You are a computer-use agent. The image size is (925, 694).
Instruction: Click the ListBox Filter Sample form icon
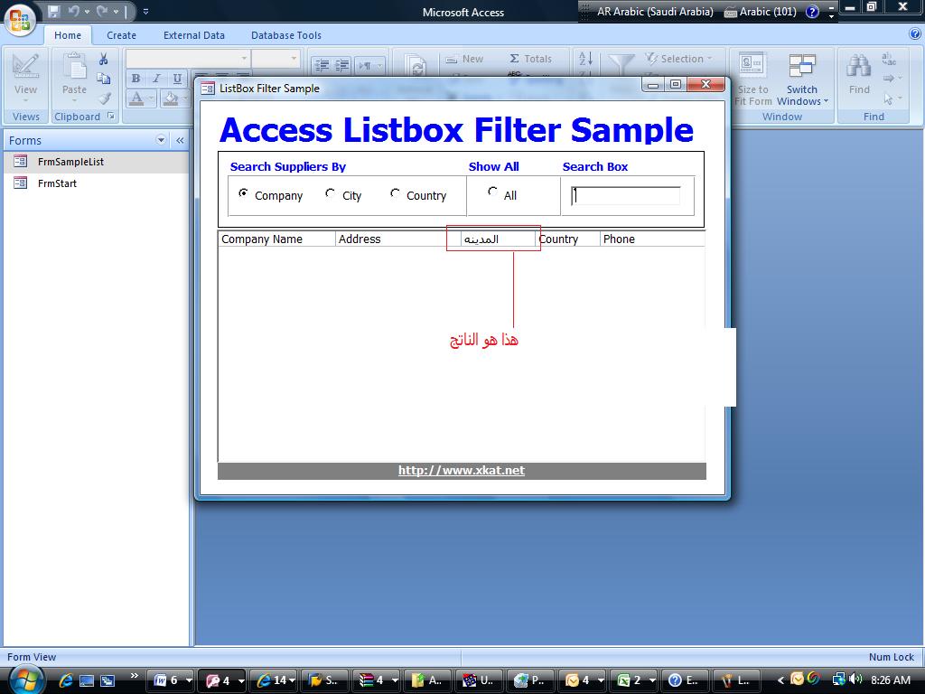pos(208,89)
